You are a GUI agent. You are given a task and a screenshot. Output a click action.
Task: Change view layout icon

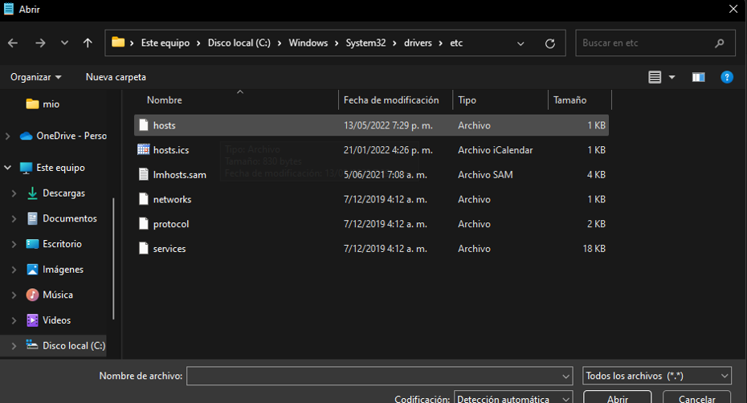click(x=655, y=77)
